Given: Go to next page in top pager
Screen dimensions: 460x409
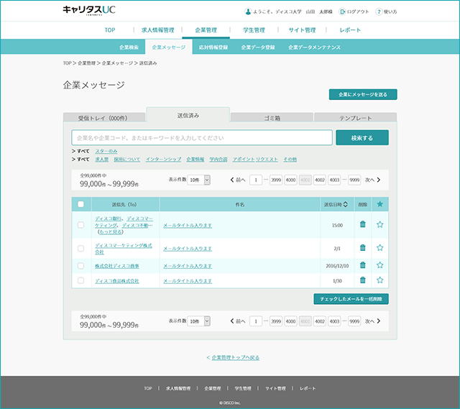Looking at the screenshot, I should [x=372, y=180].
